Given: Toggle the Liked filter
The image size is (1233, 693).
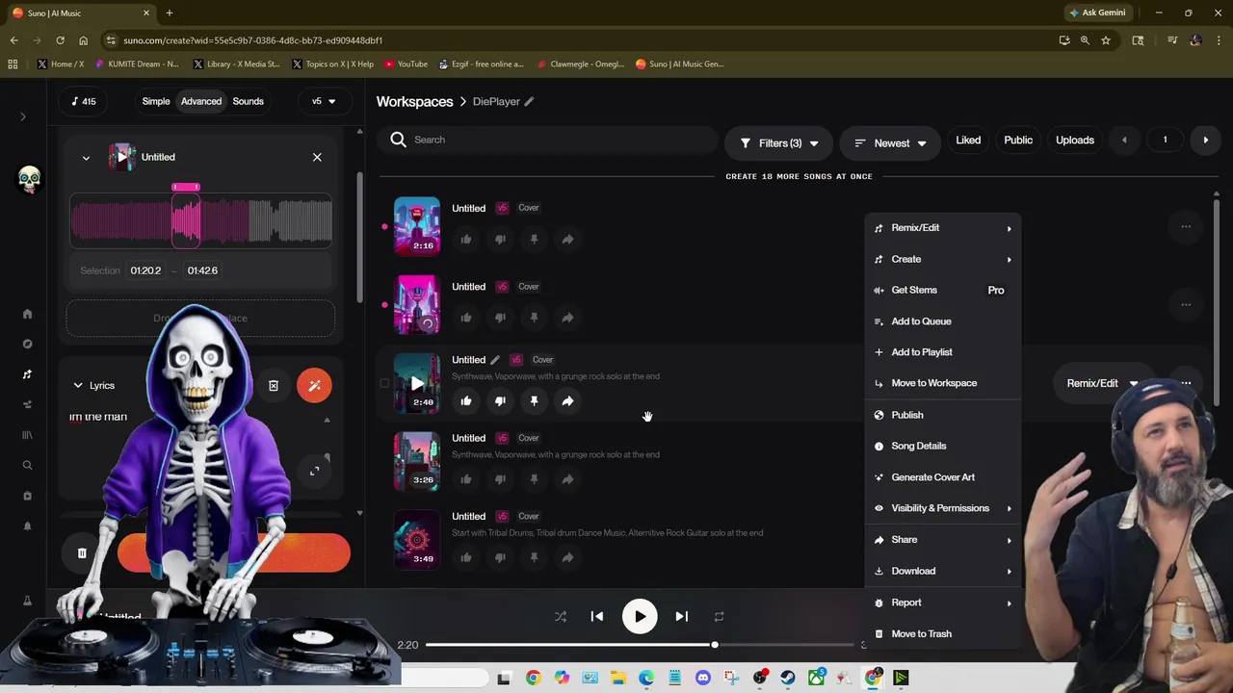Looking at the screenshot, I should (968, 141).
